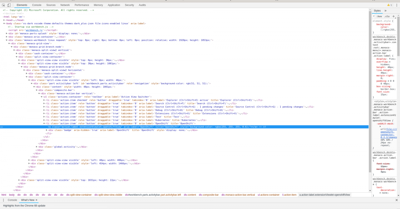Screen dimensions: 400x209
Task: Toggle the .cls class editor
Action: click(x=387, y=16)
